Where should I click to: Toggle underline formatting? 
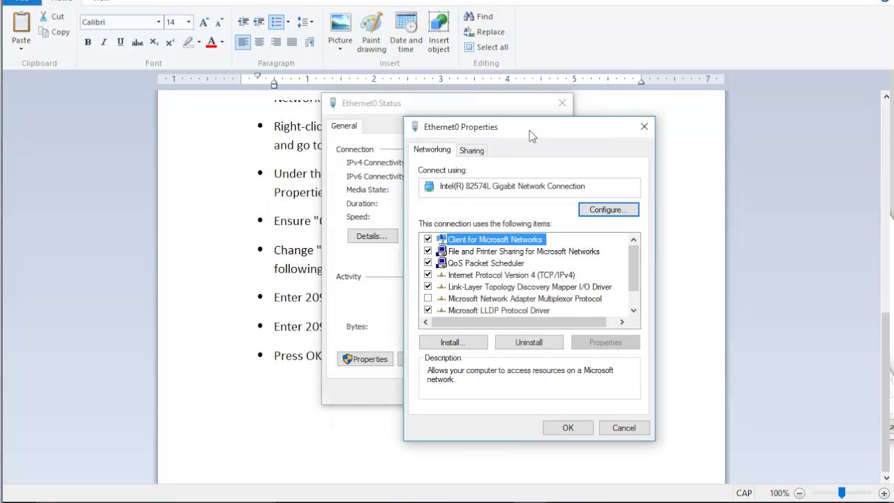[x=120, y=43]
